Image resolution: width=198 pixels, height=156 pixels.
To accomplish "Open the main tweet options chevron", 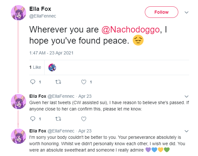I will tap(187, 12).
